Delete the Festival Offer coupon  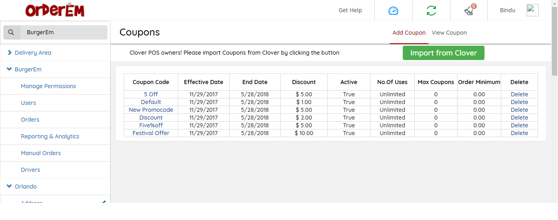tap(519, 133)
